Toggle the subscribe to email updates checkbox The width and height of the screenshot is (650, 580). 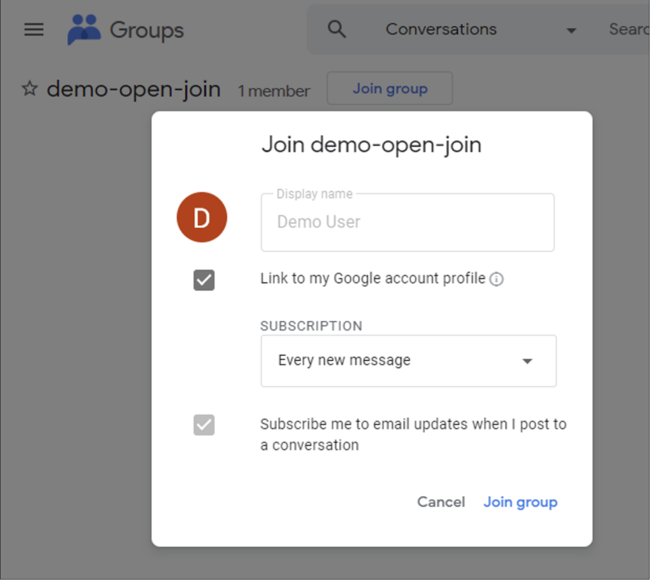tap(204, 425)
